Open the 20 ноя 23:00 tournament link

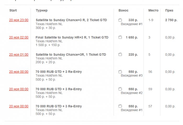(19, 20)
